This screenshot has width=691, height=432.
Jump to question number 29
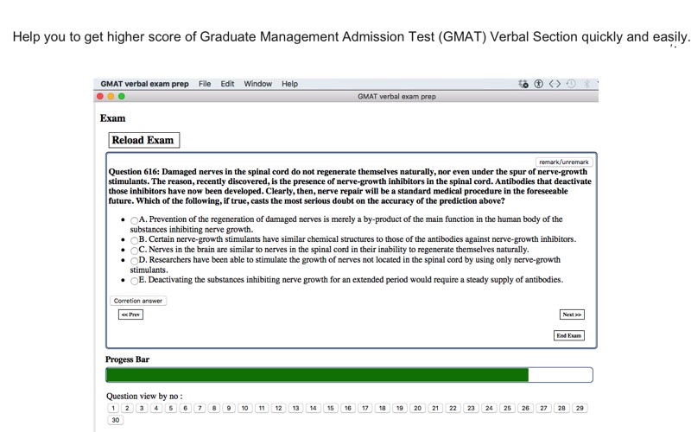(580, 408)
